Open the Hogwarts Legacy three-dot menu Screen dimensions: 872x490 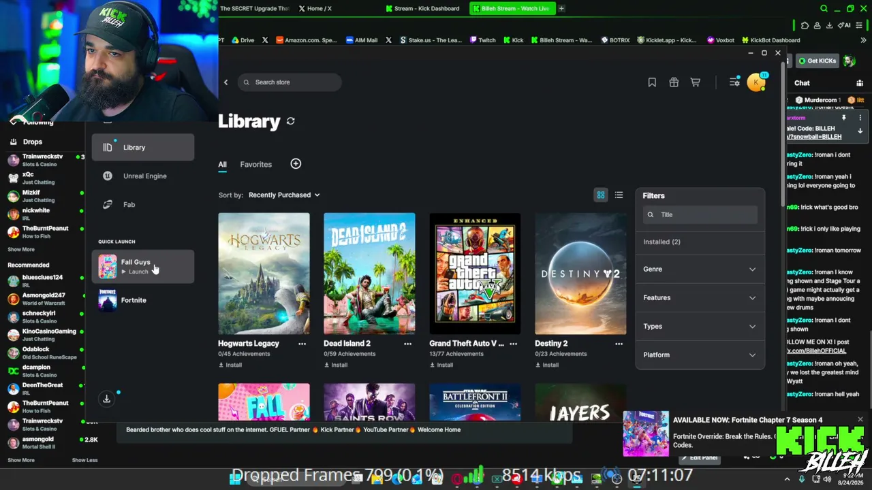pos(302,344)
